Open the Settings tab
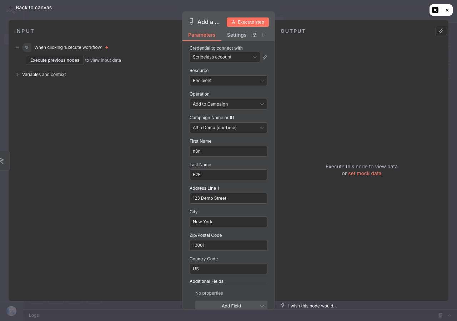457x321 pixels. (237, 35)
